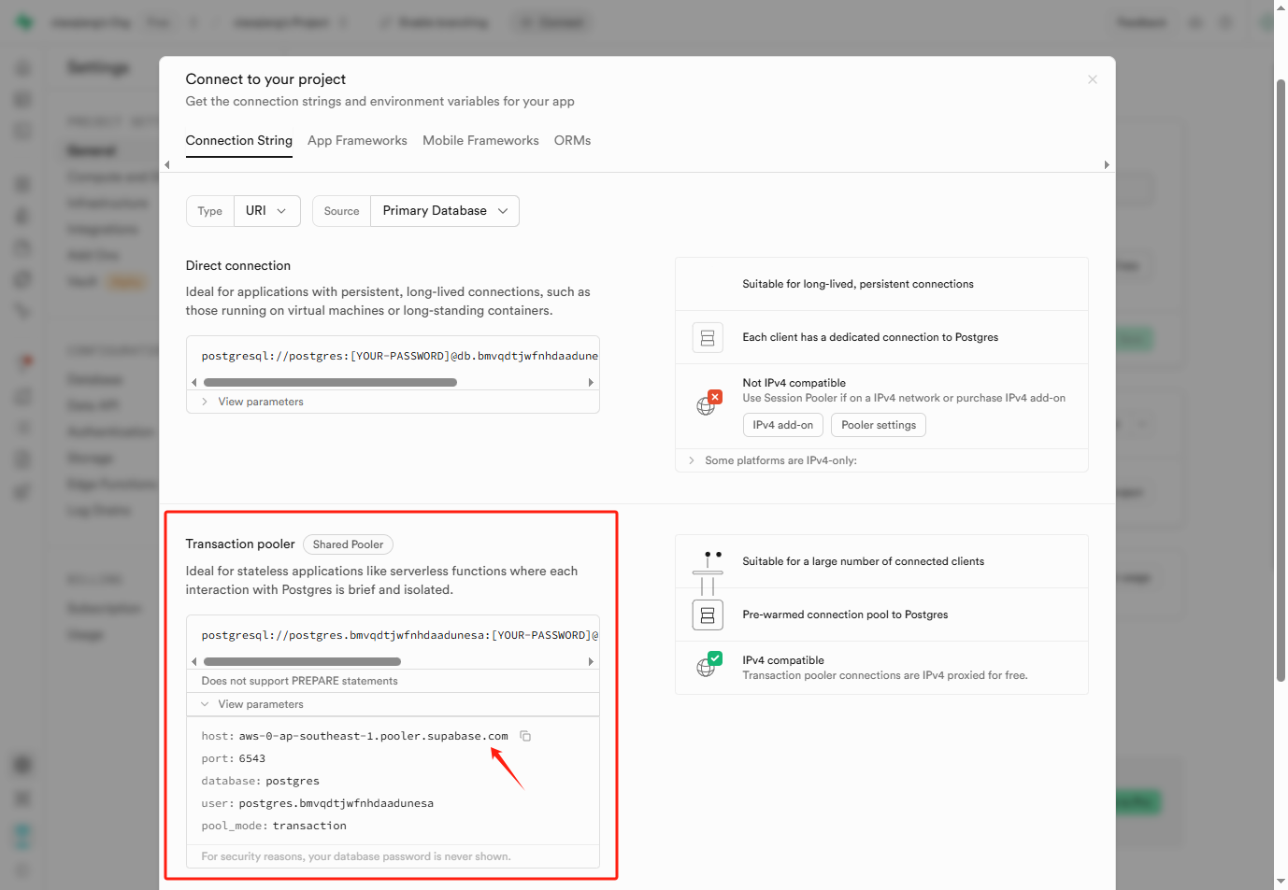The height and width of the screenshot is (890, 1288).
Task: Click the database postgres value
Action: click(x=293, y=781)
